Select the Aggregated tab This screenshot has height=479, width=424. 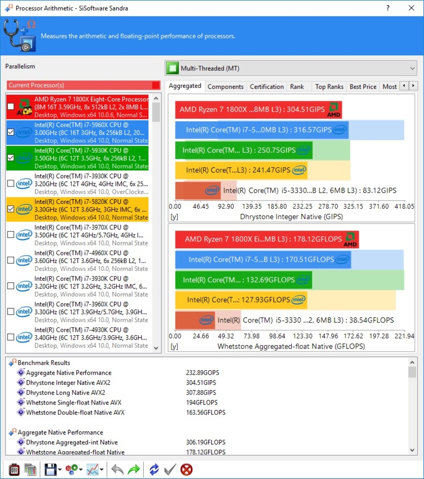[185, 86]
